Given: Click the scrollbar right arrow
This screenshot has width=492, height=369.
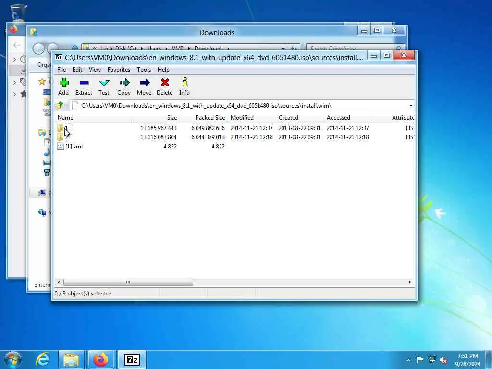Looking at the screenshot, I should (x=410, y=282).
